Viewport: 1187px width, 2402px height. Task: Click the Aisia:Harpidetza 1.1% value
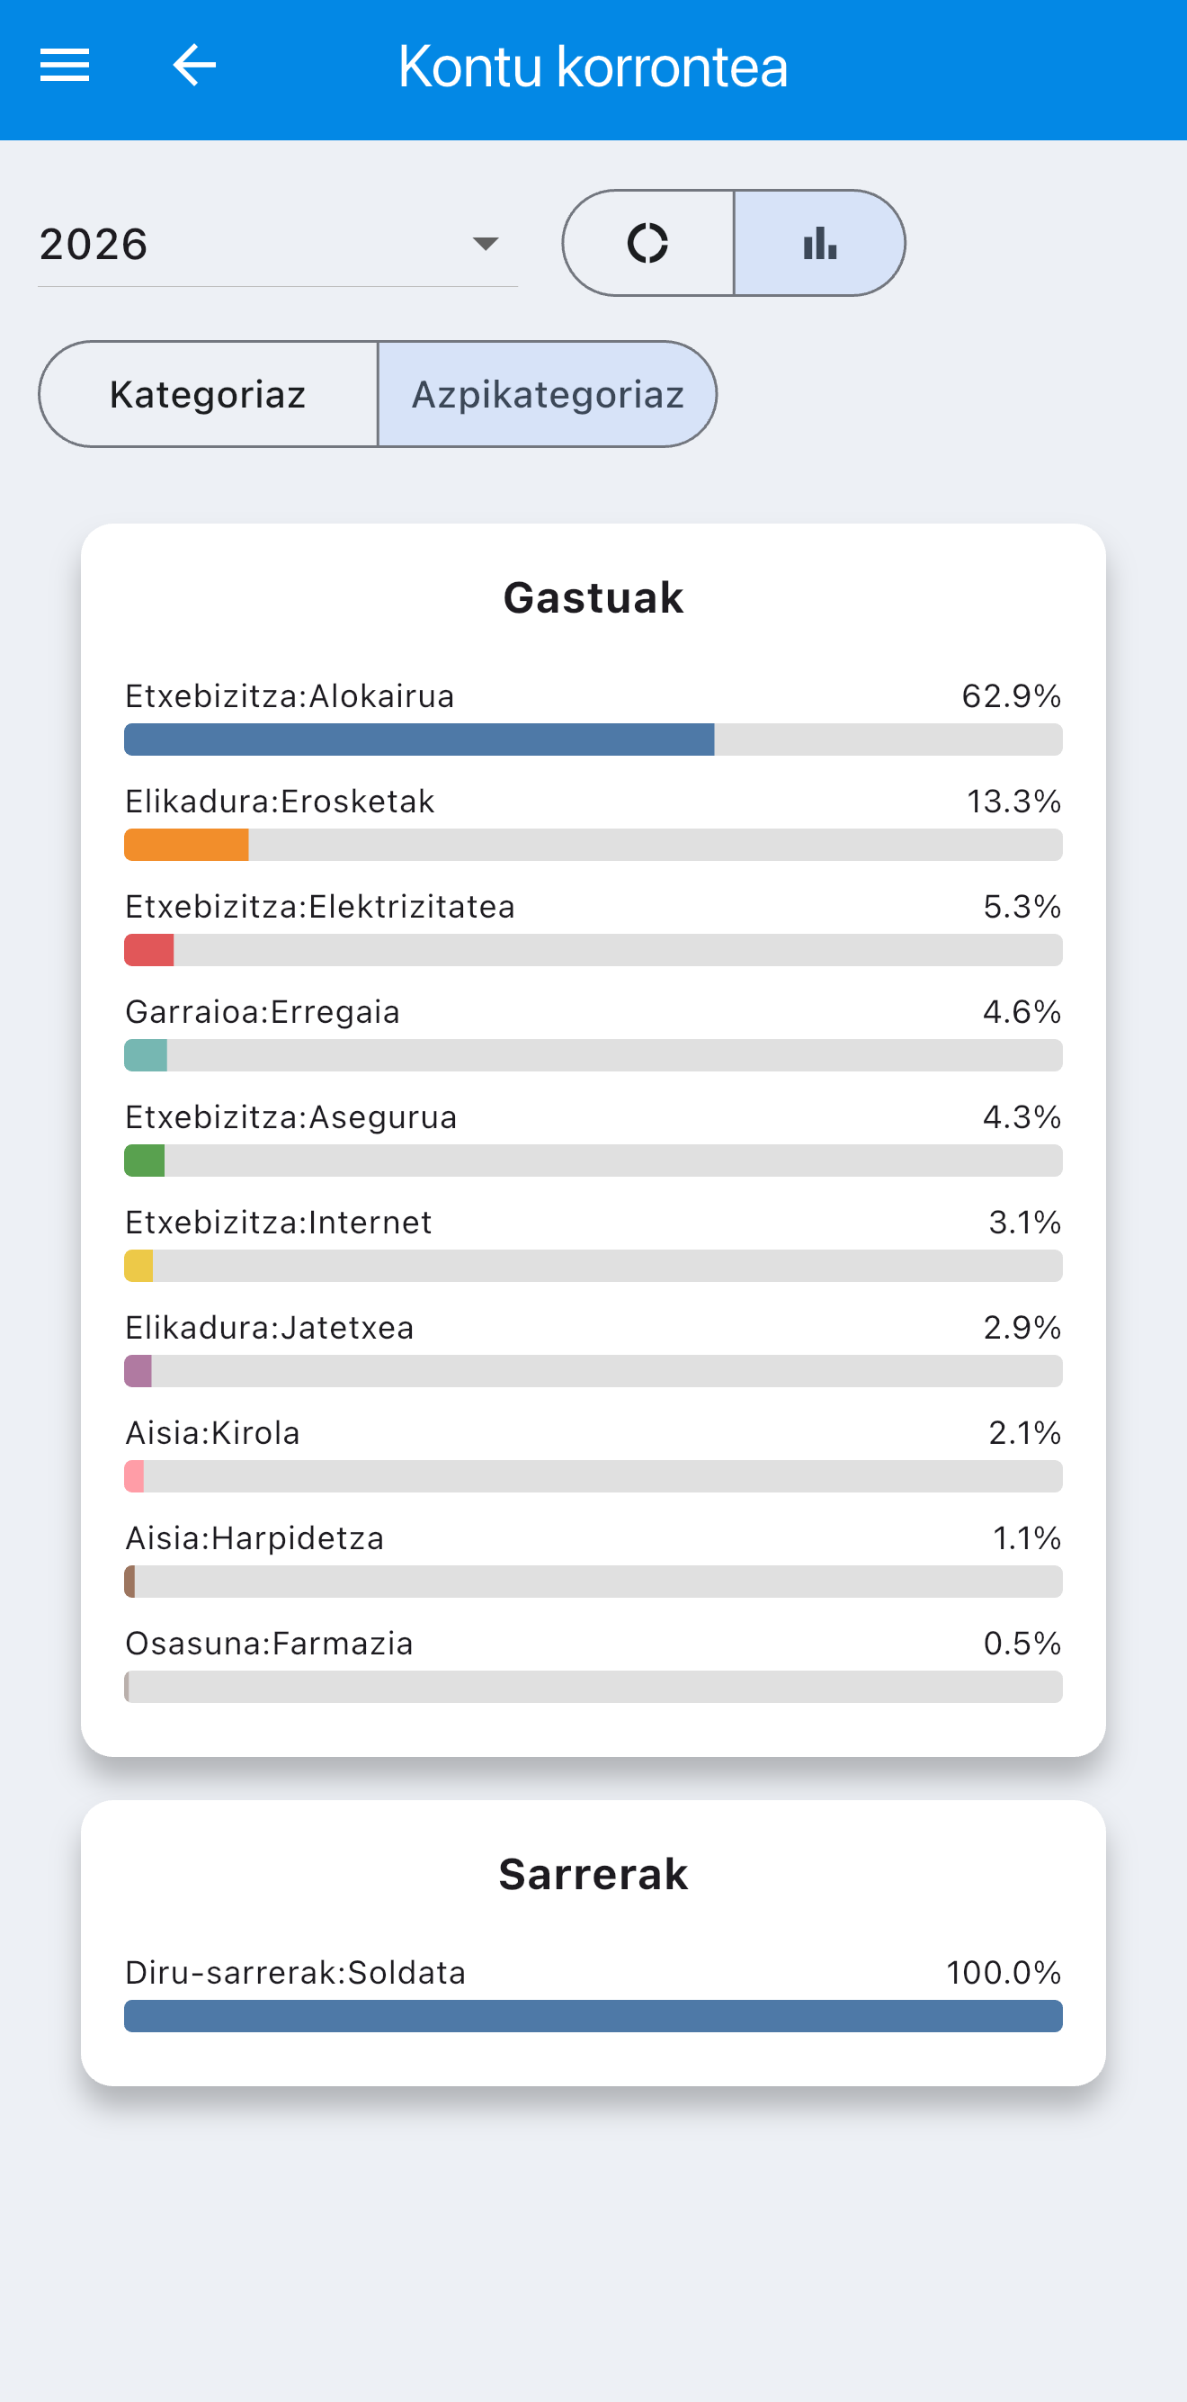(1027, 1538)
